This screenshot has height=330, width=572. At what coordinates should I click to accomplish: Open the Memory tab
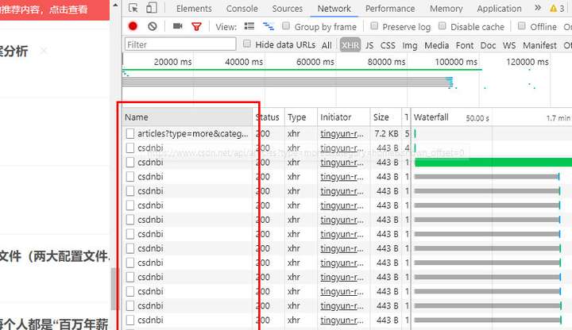tap(446, 9)
